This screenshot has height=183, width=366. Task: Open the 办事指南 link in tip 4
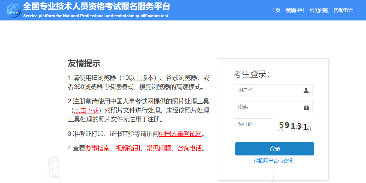click(x=97, y=148)
